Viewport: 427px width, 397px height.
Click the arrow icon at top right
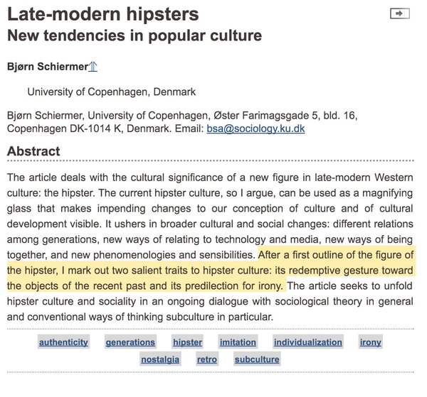399,13
